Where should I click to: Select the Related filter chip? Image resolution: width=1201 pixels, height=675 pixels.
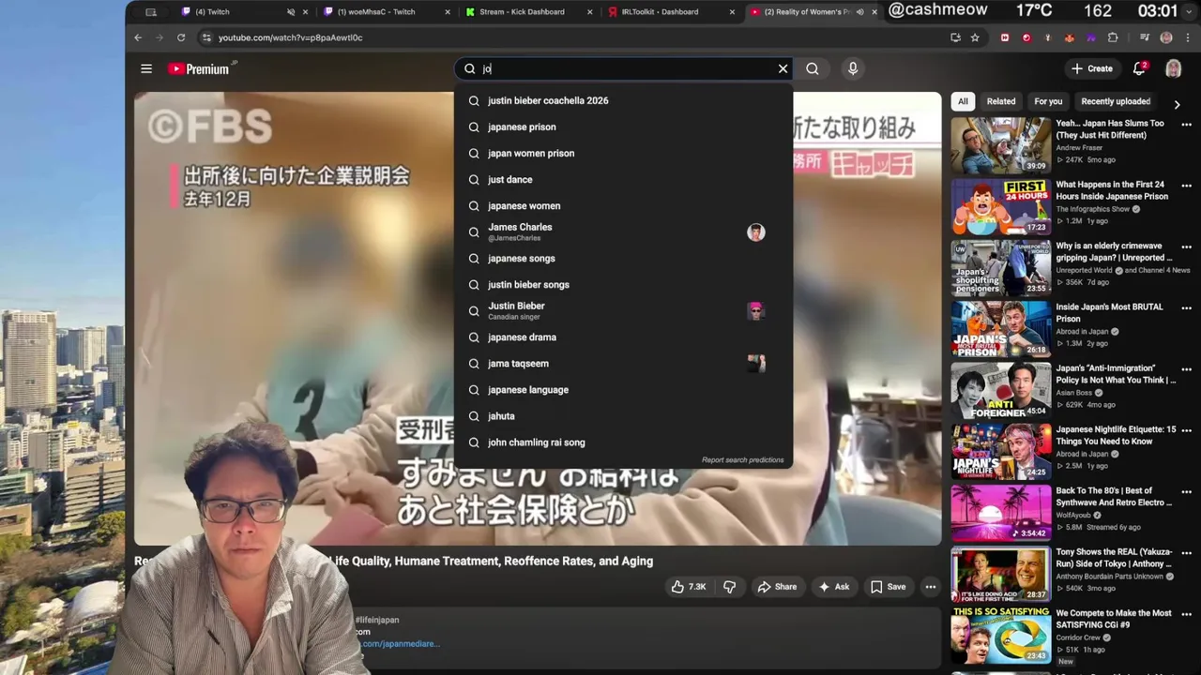(1000, 101)
